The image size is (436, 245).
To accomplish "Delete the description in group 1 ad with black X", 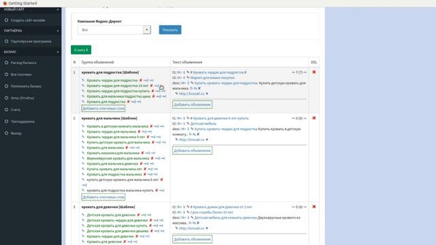I will pyautogui.click(x=200, y=88).
